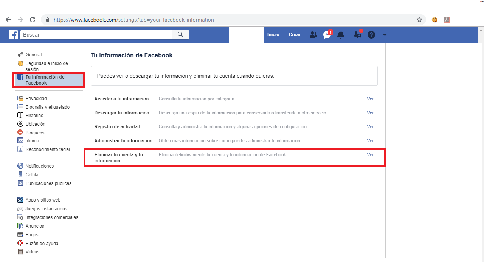Screen dimensions: 484x262
Task: Go to Inicio
Action: pos(273,35)
